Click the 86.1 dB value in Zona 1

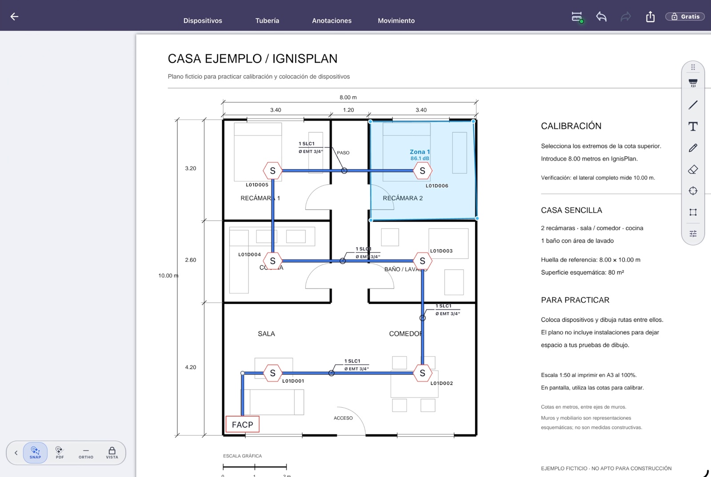[x=419, y=158]
